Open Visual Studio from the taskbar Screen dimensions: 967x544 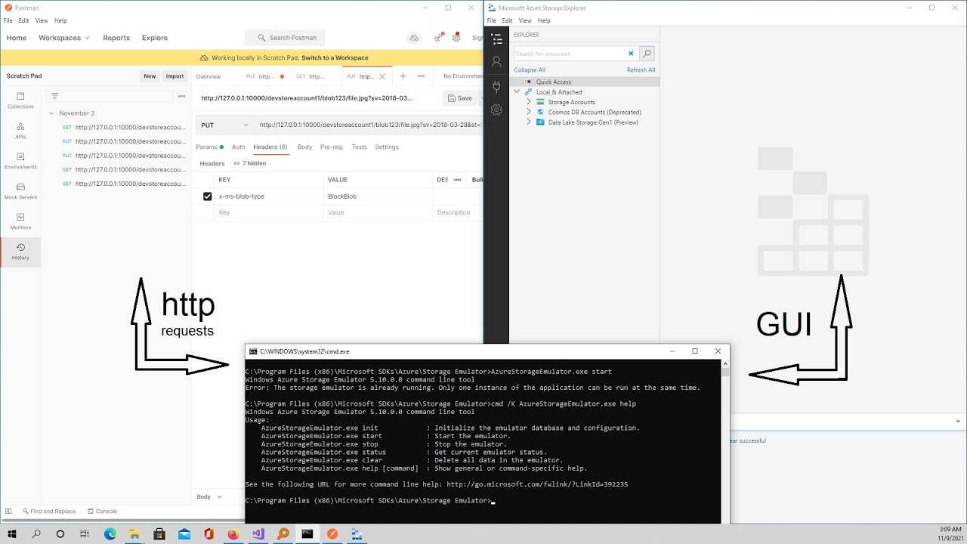coord(258,534)
